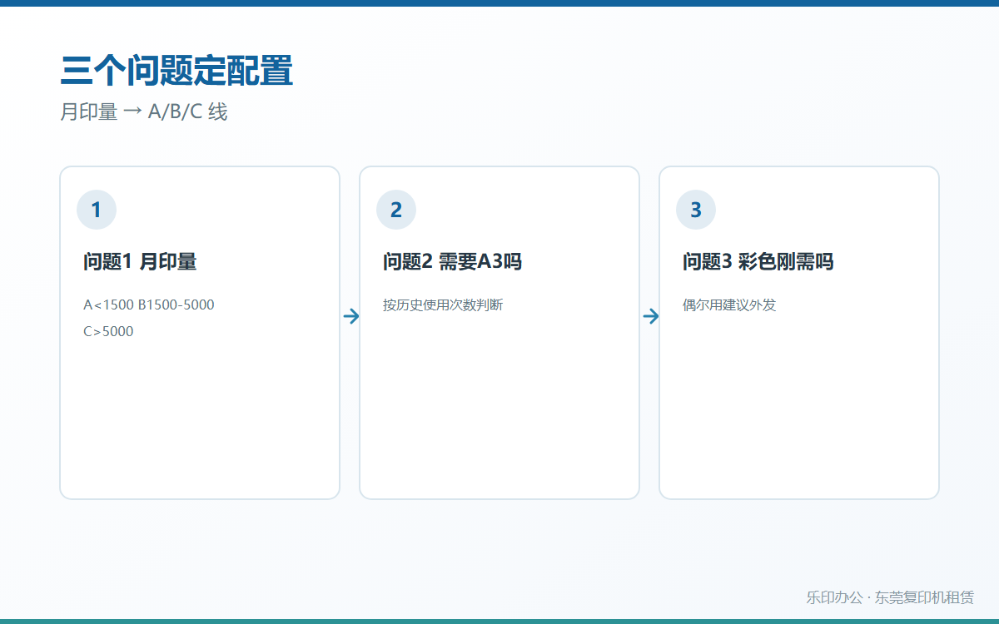Click the subtitle 月印量 → A/B/C 线
The image size is (999, 624).
coord(144,112)
